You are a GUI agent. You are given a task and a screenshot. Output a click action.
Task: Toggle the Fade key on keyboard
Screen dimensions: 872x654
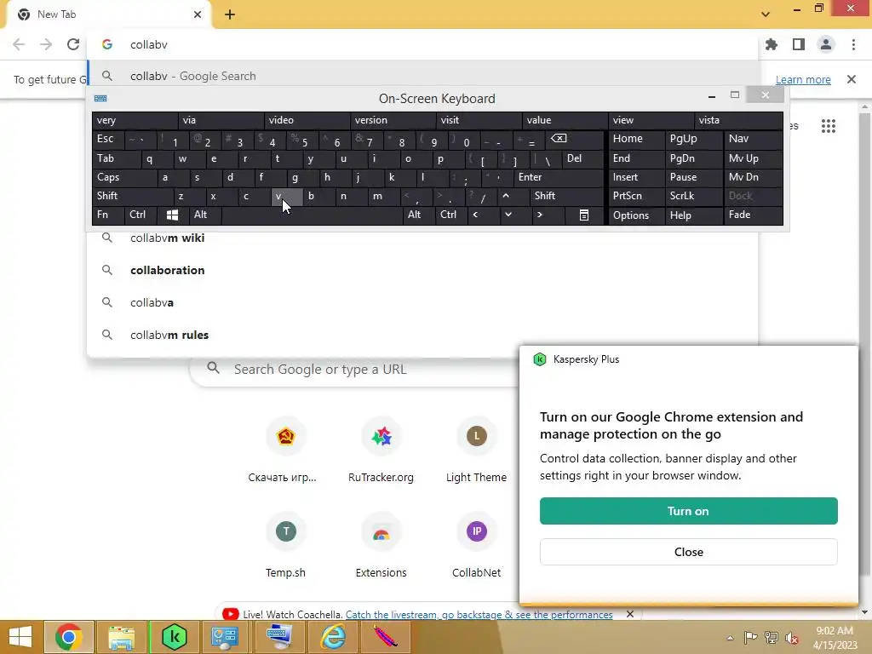(753, 215)
